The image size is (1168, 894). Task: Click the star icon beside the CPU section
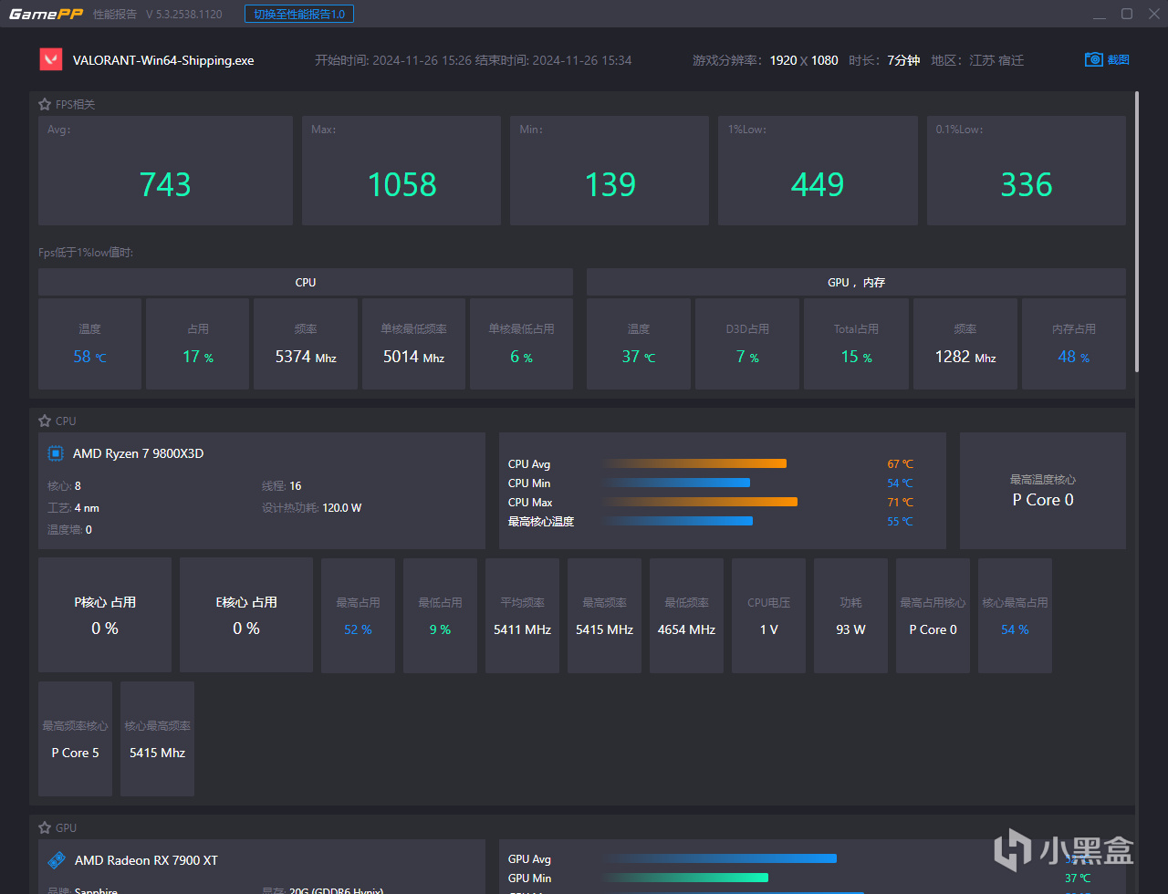[45, 421]
